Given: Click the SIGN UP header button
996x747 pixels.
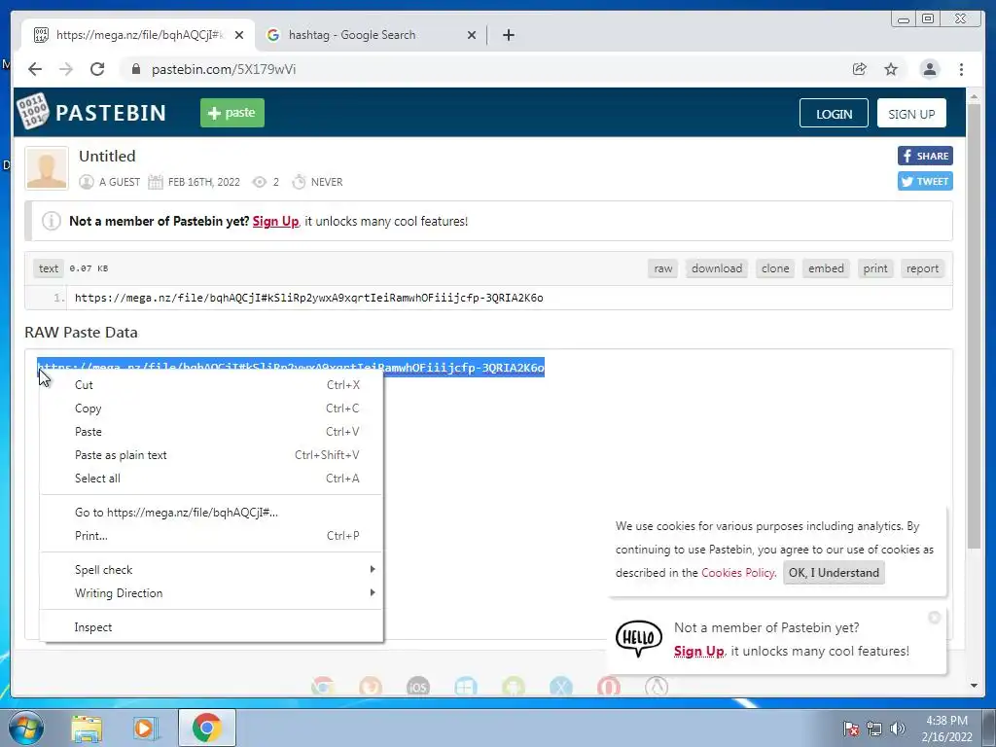Looking at the screenshot, I should pos(911,114).
